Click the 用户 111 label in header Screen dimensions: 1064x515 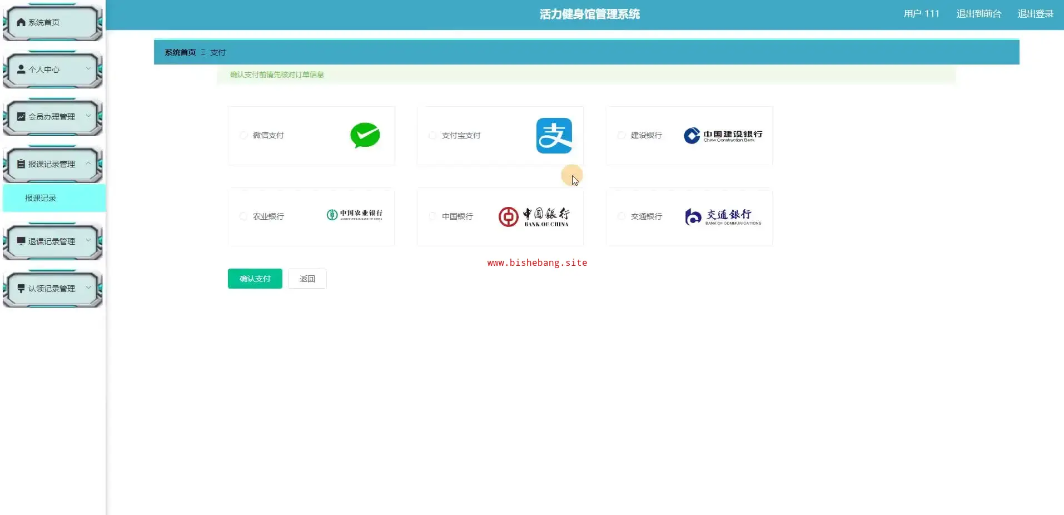click(x=921, y=14)
